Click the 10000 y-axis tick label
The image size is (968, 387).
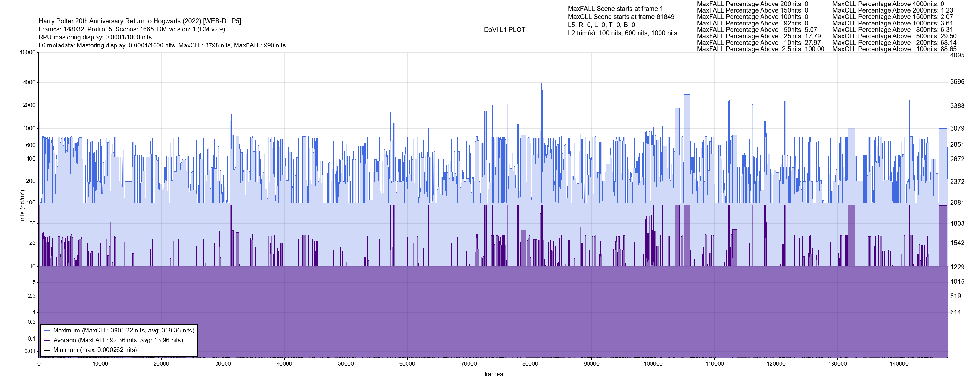pos(27,52)
